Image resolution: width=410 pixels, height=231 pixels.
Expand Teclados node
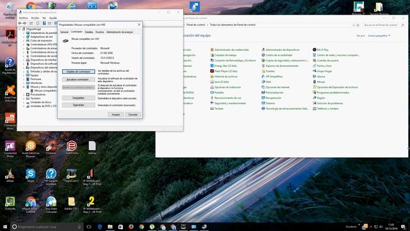pos(24,98)
